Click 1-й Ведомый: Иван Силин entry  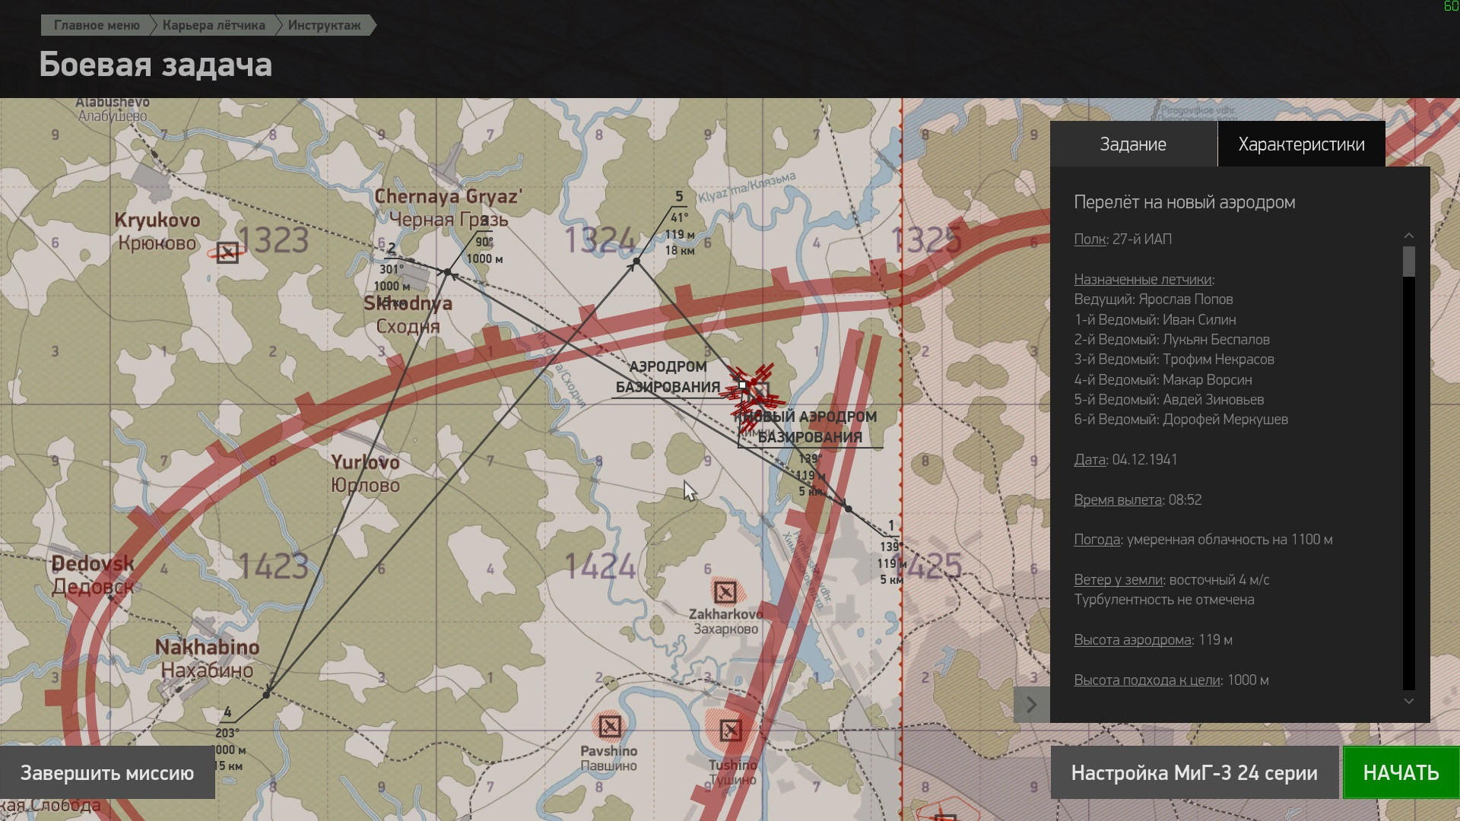pyautogui.click(x=1154, y=319)
